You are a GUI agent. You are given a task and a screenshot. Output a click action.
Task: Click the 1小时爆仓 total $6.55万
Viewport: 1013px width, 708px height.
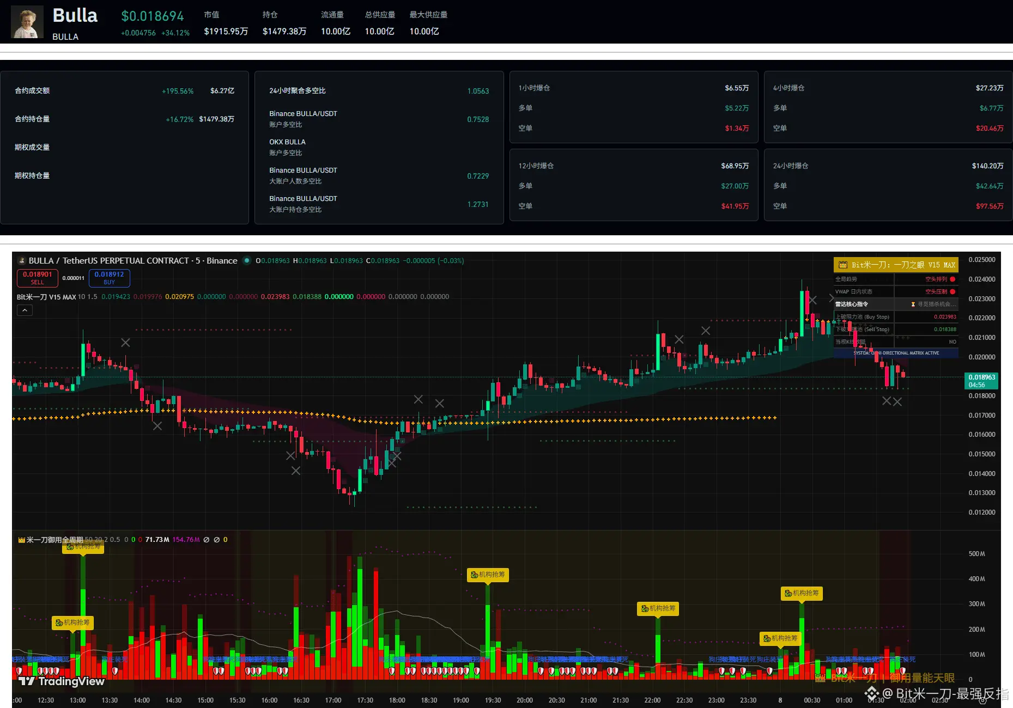point(737,88)
